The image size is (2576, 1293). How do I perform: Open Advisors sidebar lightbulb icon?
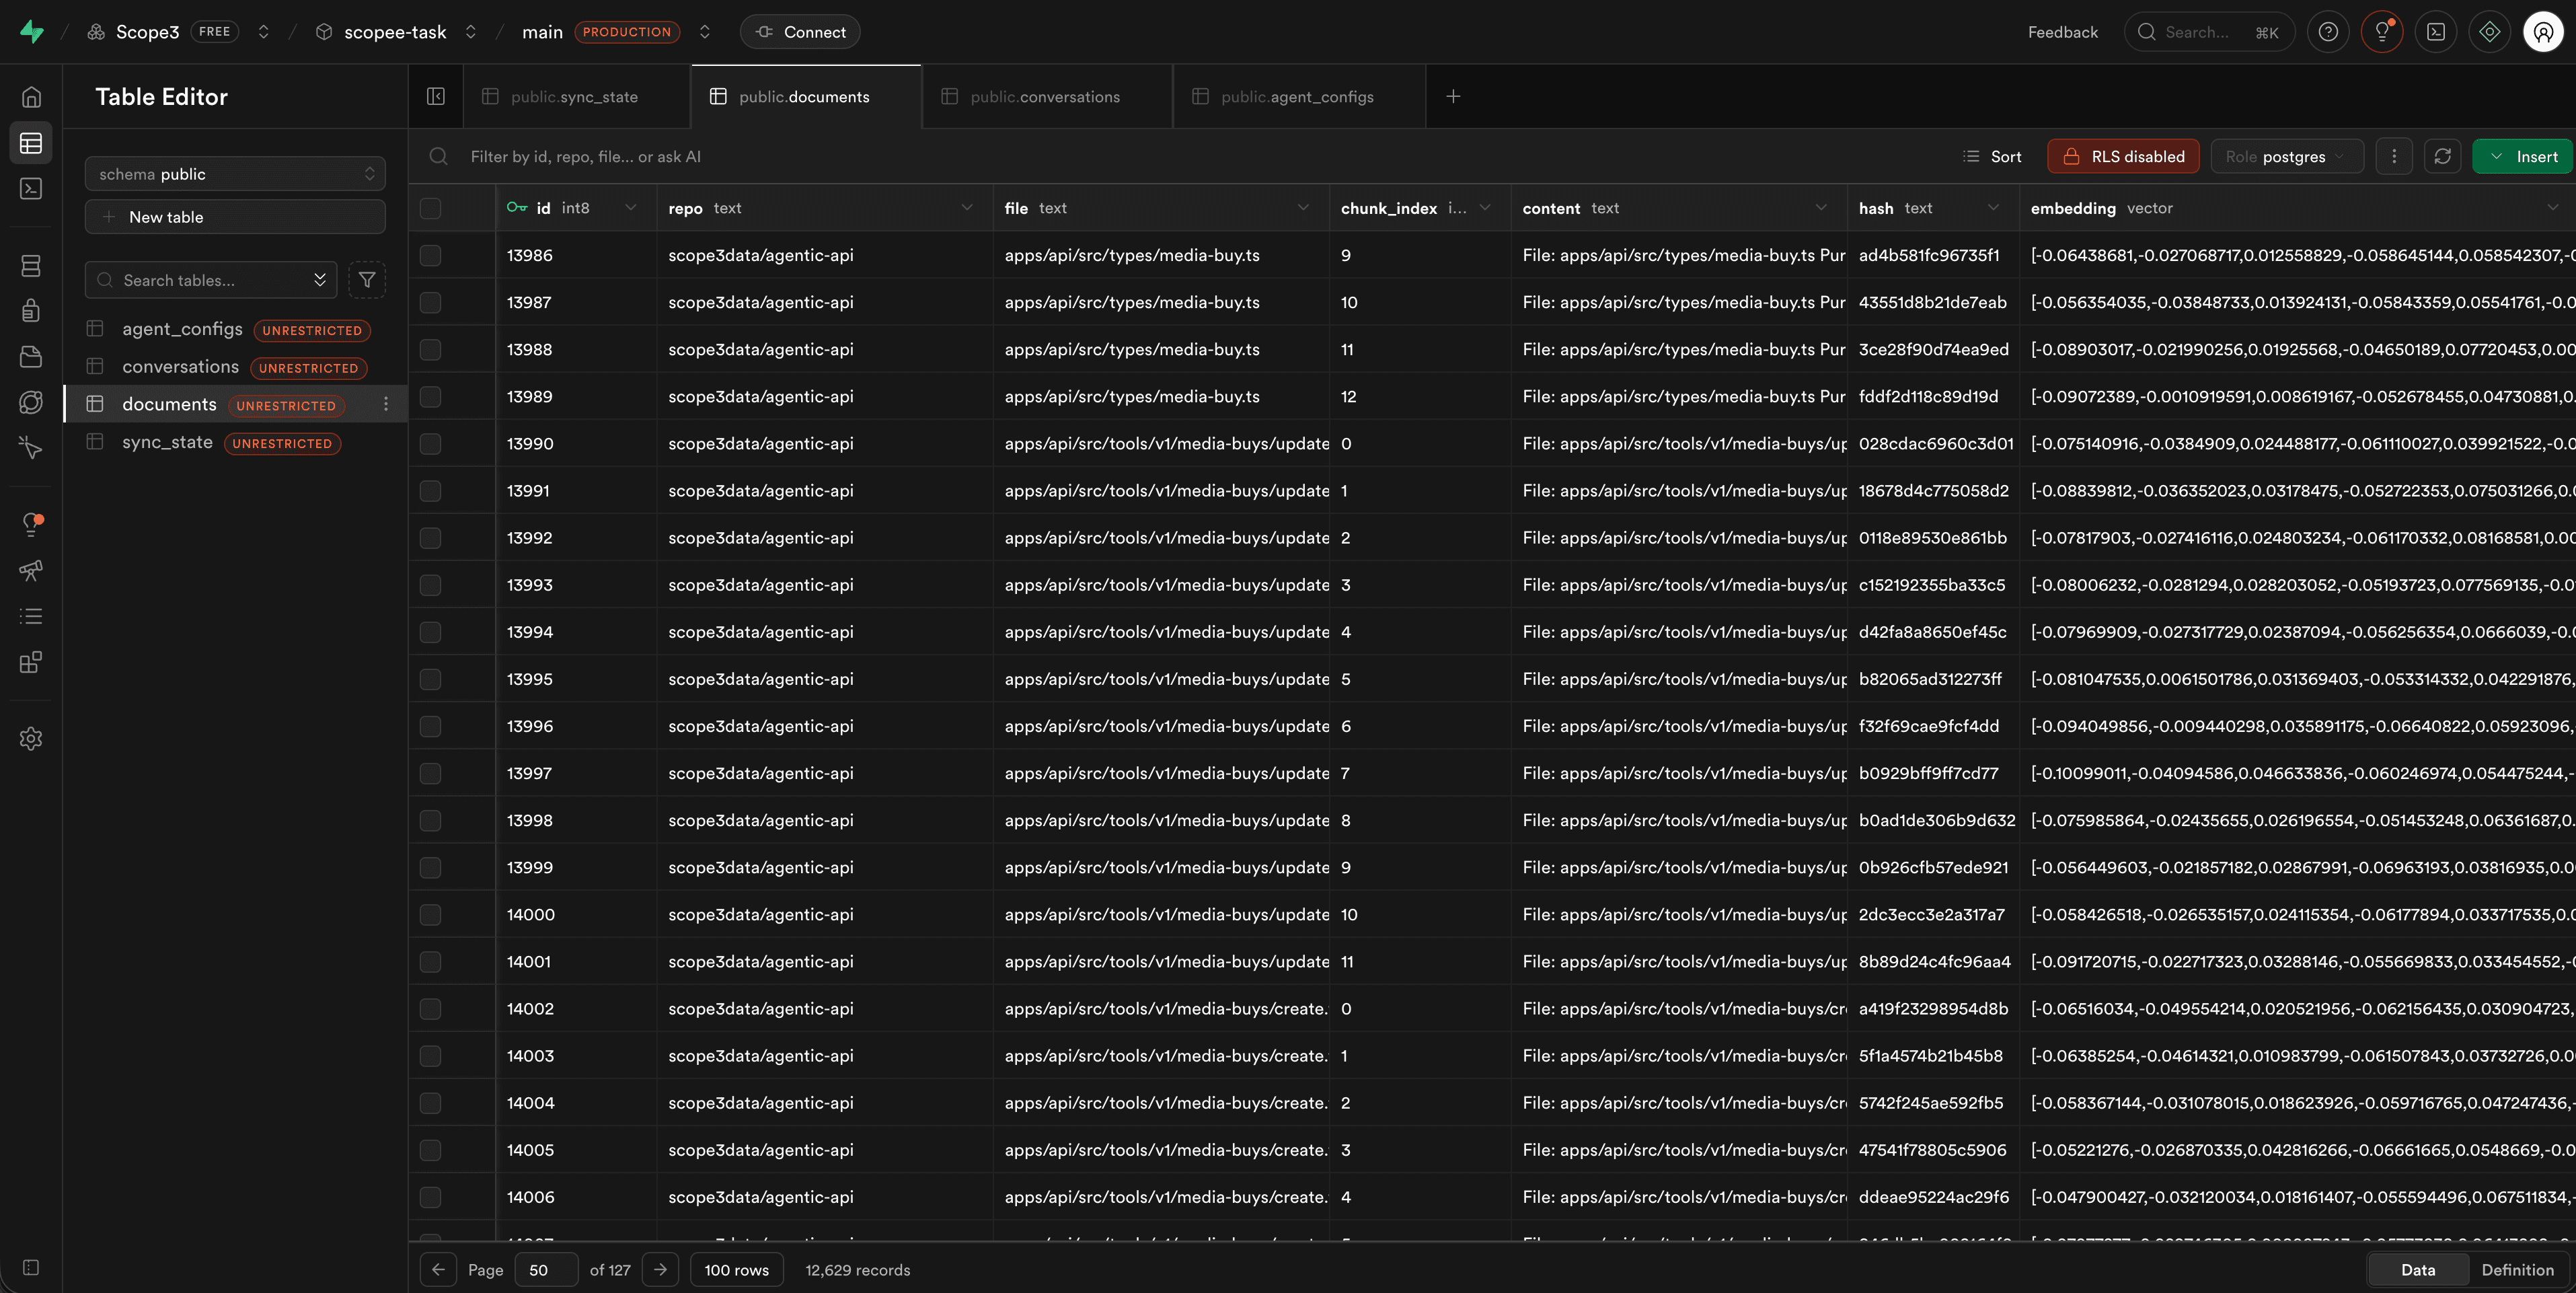tap(31, 524)
